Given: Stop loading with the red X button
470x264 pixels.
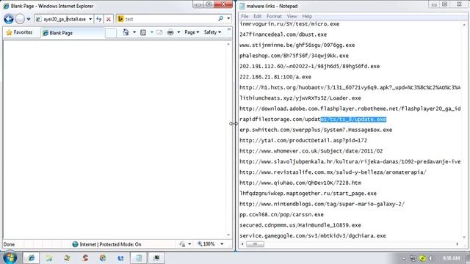Looking at the screenshot, I should tap(109, 19).
